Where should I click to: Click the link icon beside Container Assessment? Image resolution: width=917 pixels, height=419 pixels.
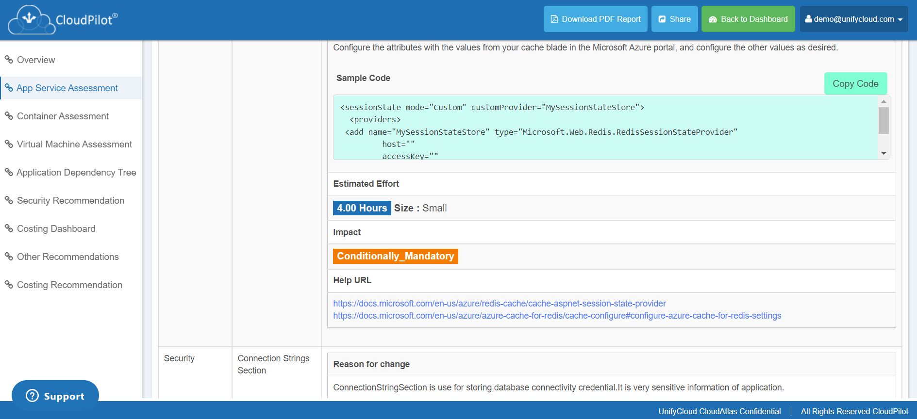point(9,116)
